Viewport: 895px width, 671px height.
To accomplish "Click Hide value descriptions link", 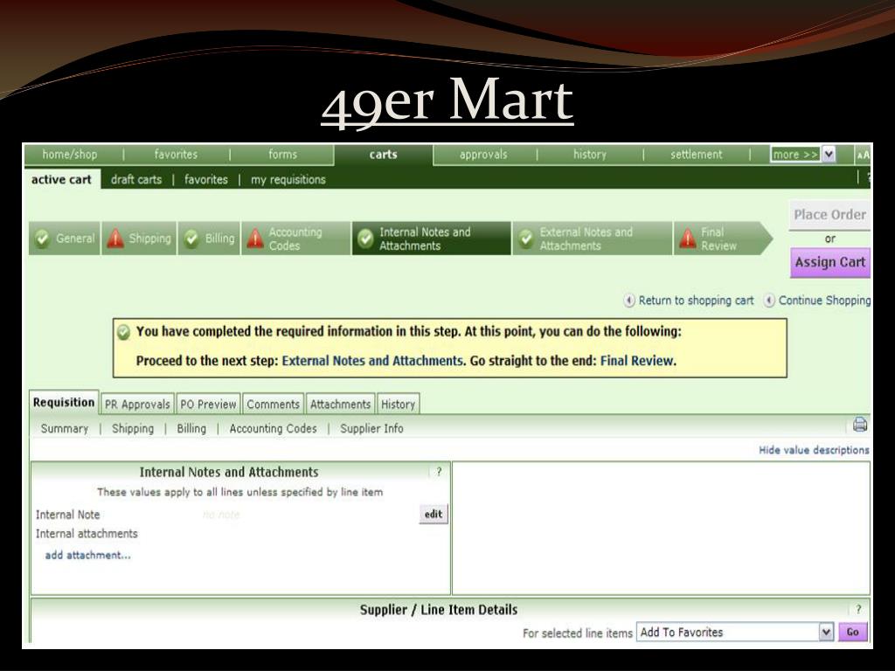I will point(814,450).
